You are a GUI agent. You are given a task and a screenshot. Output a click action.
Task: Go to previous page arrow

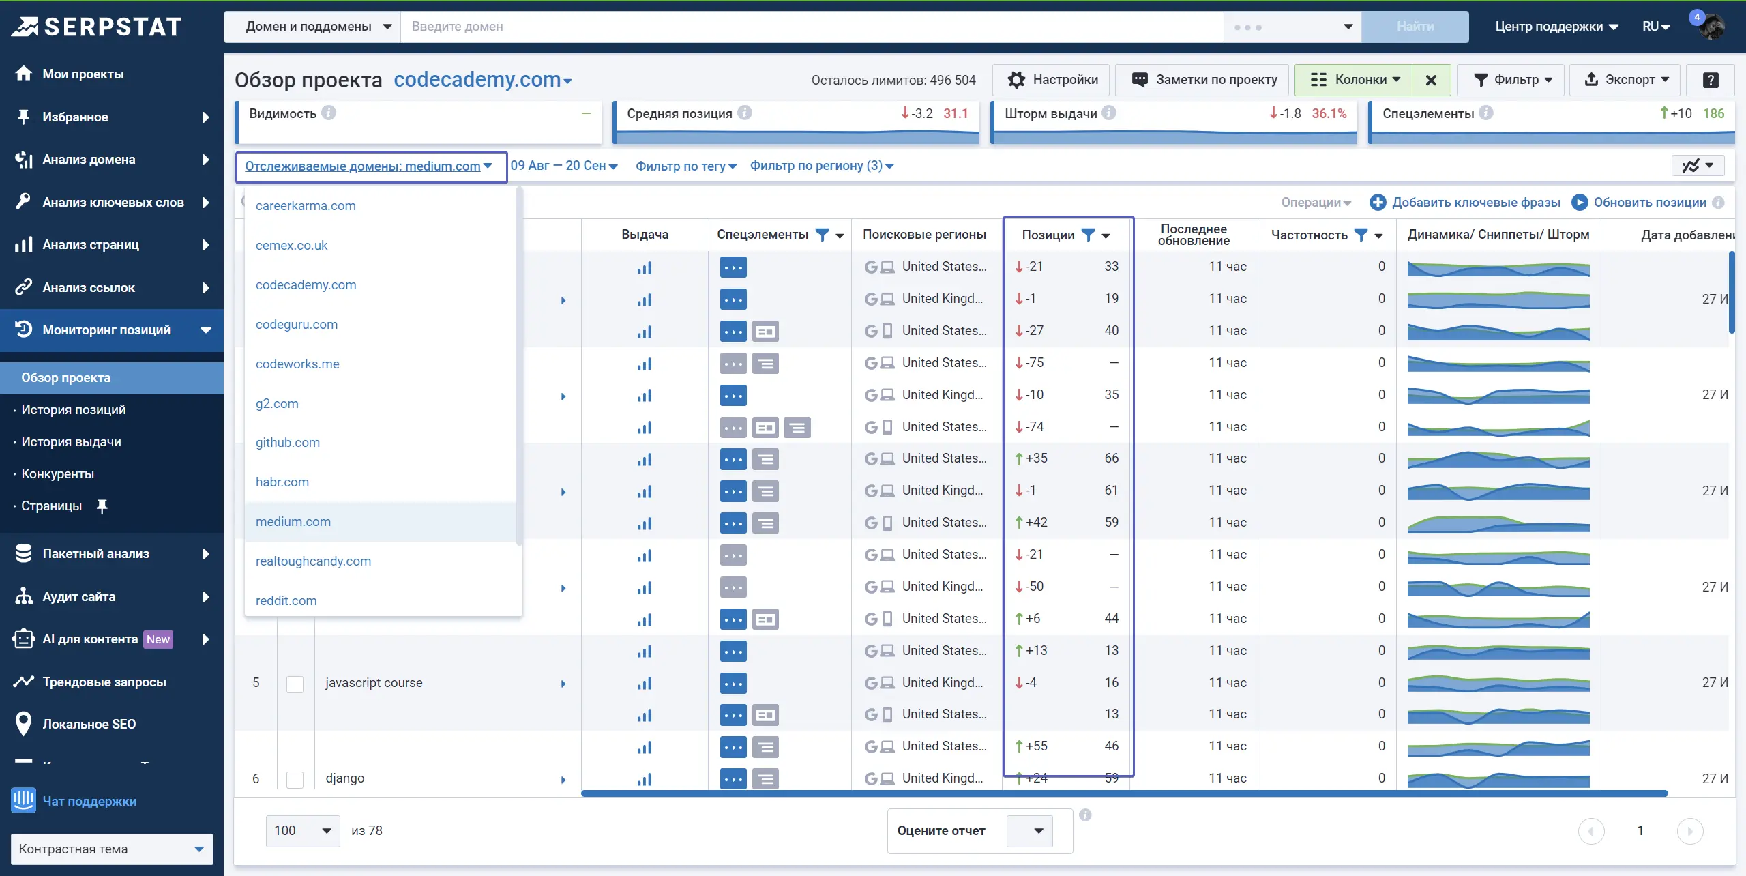[x=1591, y=831]
